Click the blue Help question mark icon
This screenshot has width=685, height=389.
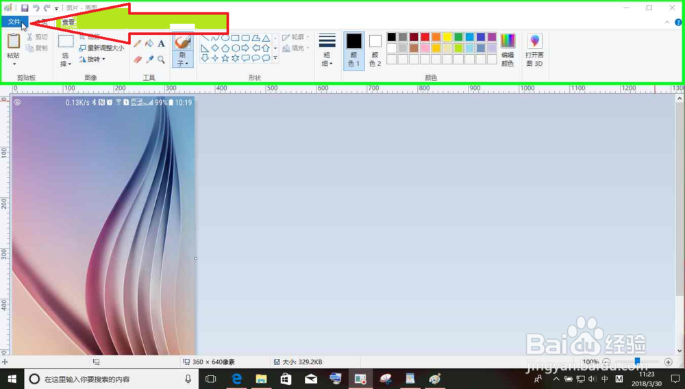point(678,23)
